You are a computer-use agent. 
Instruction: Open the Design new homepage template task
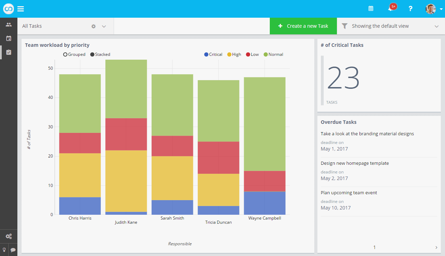point(355,163)
